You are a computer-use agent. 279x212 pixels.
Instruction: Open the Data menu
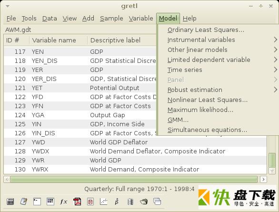click(x=50, y=18)
